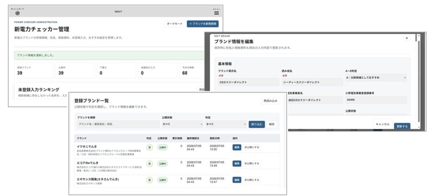Open the 判定 filter dropdown in brand list
The height and width of the screenshot is (196, 433).
tap(226, 124)
